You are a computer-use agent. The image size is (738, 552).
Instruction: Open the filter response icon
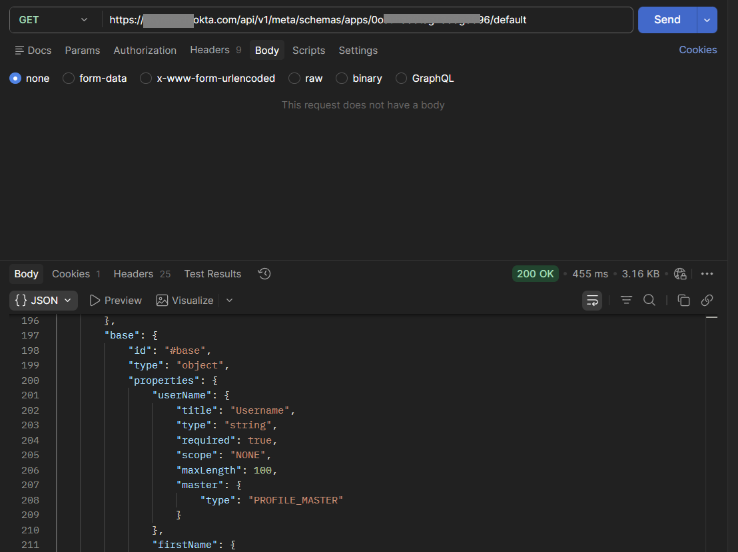pos(626,300)
